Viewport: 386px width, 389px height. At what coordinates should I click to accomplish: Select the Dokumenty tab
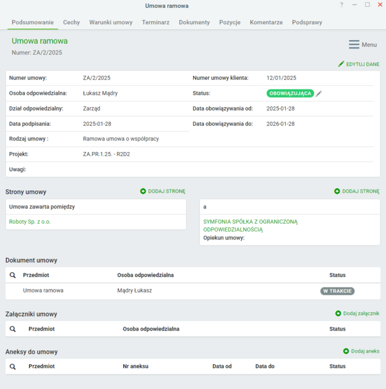click(x=194, y=22)
